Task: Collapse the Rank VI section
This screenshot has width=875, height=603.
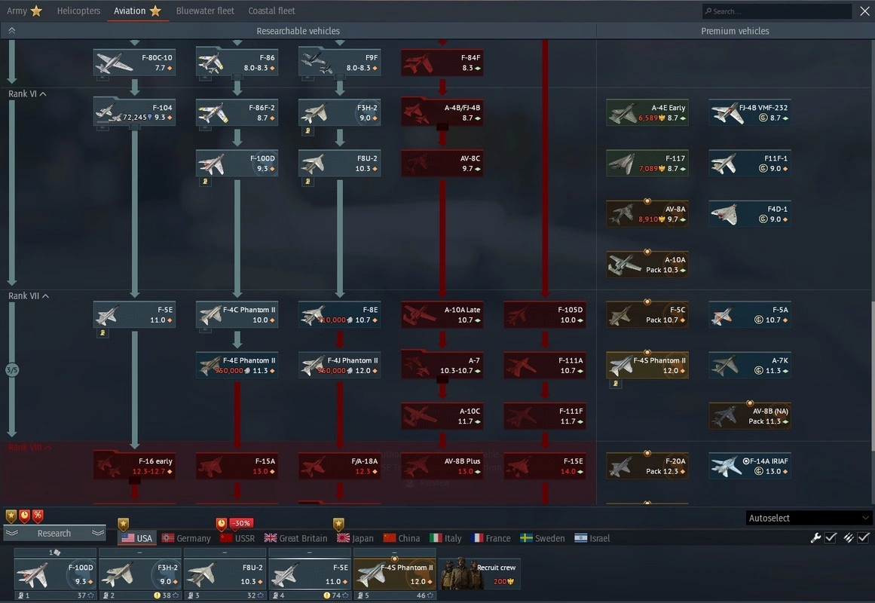Action: (x=43, y=94)
